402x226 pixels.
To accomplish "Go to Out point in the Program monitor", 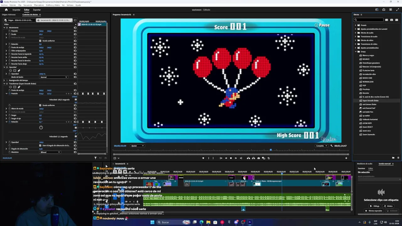I will (241, 158).
